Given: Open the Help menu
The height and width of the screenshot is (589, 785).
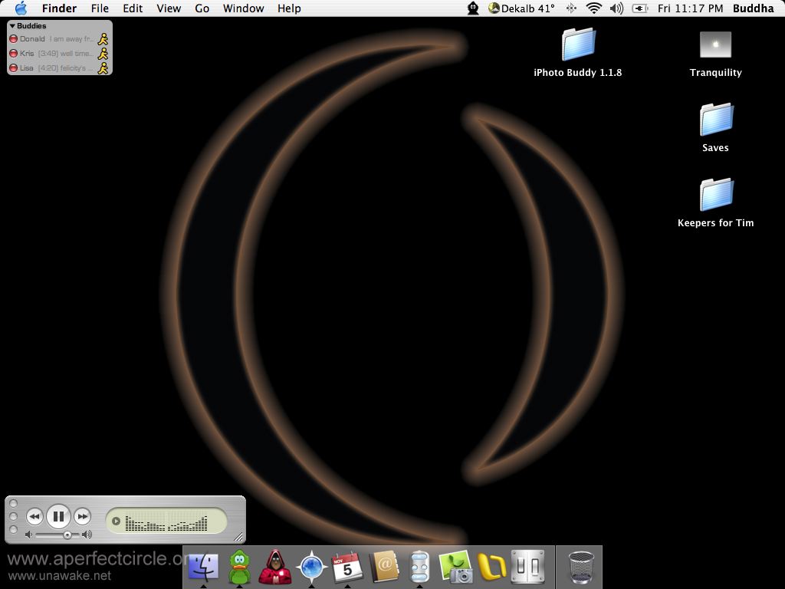Looking at the screenshot, I should (289, 8).
